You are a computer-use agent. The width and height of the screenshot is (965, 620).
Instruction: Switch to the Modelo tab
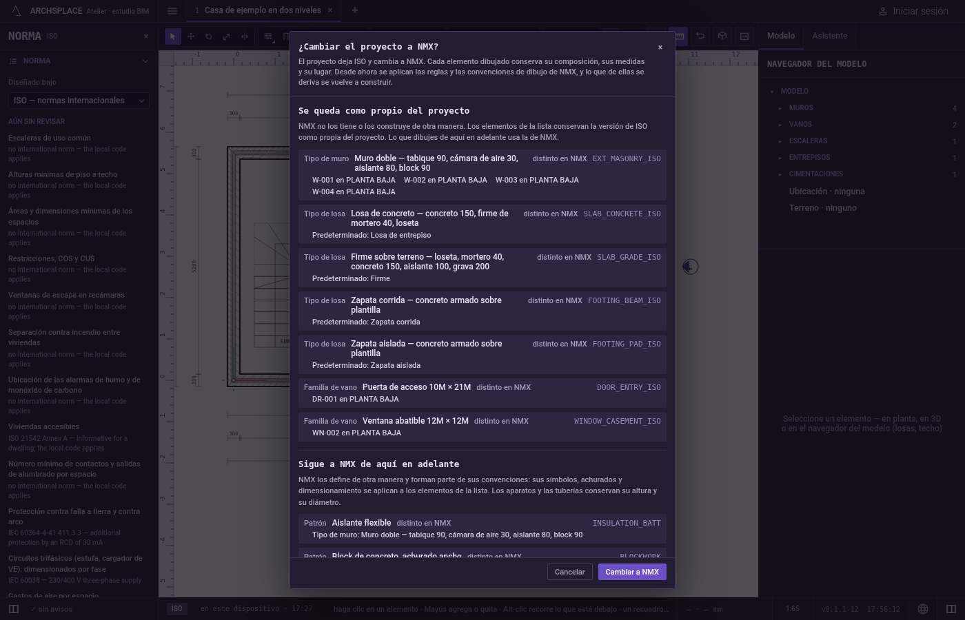point(781,36)
